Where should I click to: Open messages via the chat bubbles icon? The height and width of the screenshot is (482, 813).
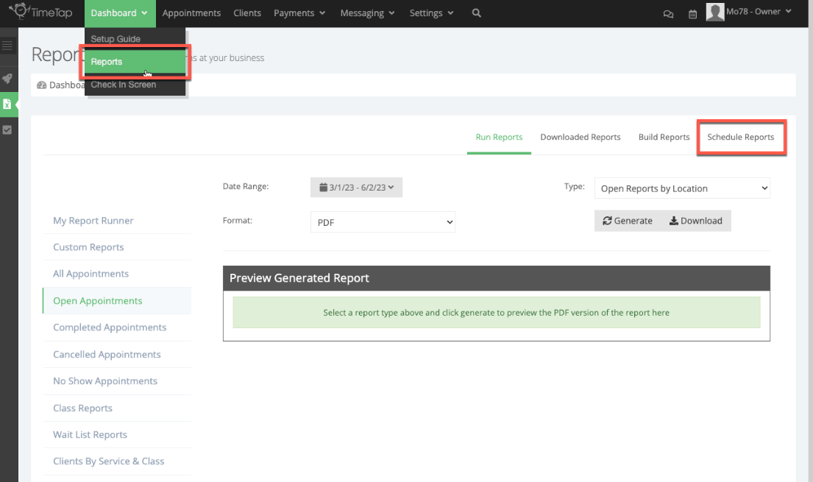click(x=668, y=14)
